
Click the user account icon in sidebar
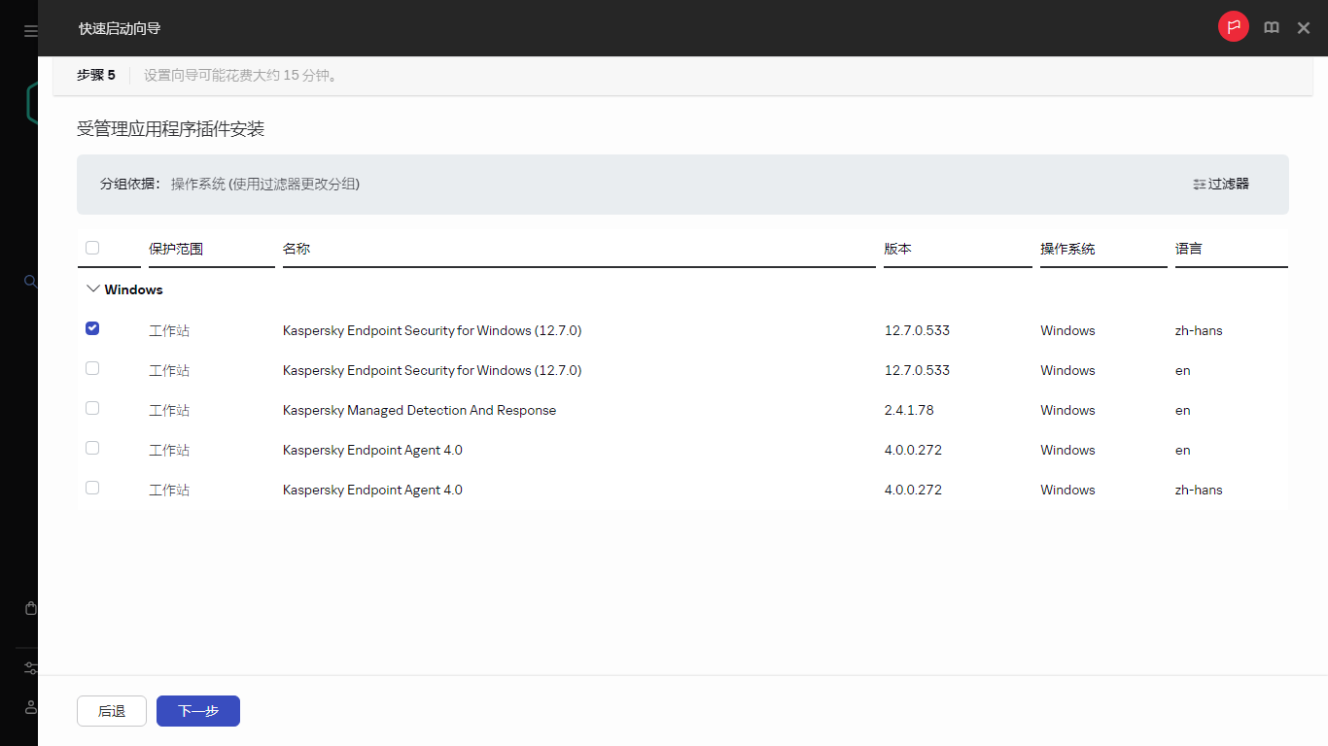30,707
